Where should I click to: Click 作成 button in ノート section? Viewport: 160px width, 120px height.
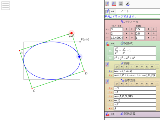click(112, 11)
